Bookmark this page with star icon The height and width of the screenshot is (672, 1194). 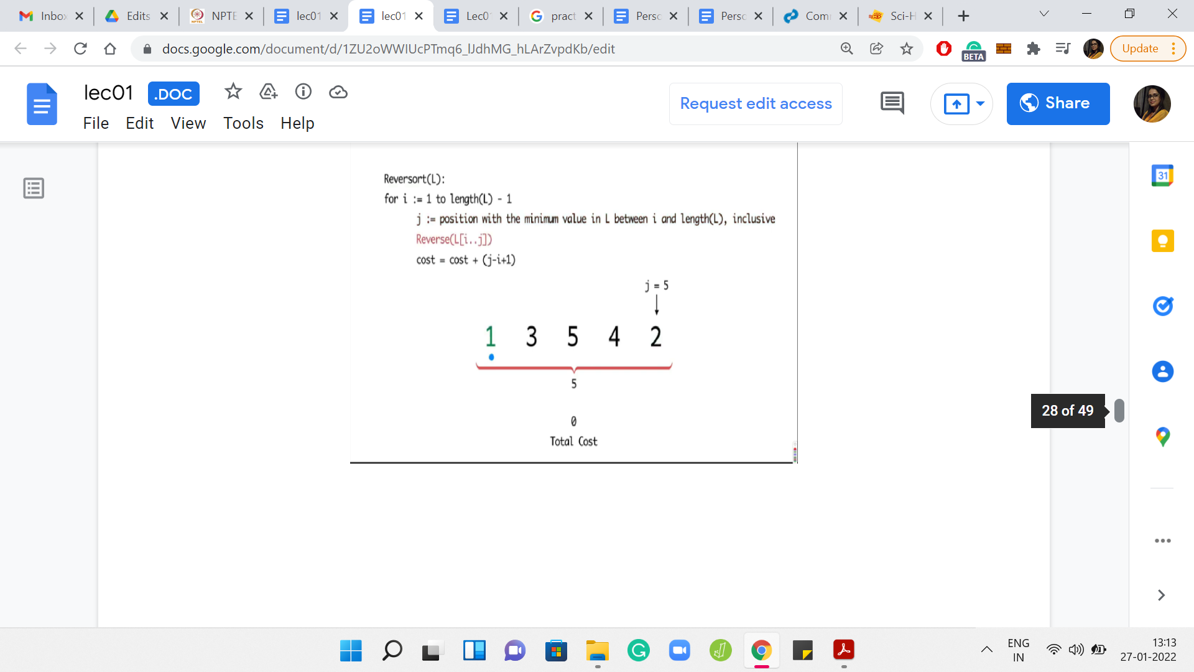click(x=907, y=49)
